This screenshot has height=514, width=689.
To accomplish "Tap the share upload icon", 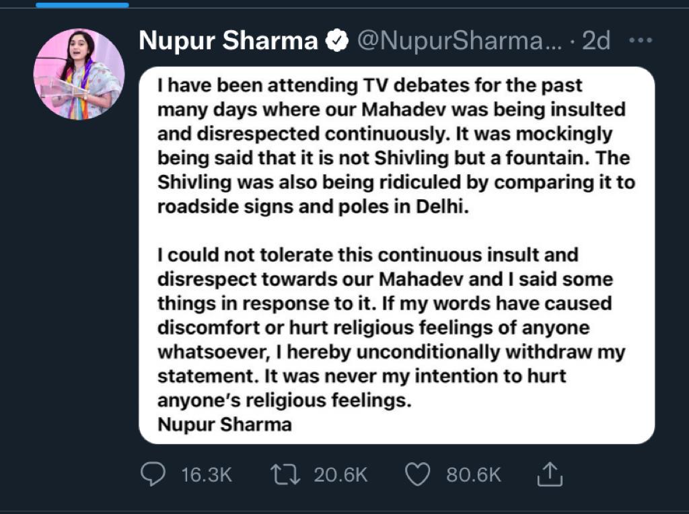I will tap(550, 475).
